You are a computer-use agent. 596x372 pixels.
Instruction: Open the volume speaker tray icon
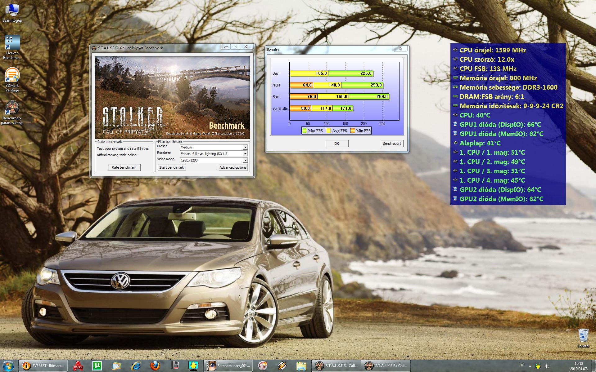(547, 366)
